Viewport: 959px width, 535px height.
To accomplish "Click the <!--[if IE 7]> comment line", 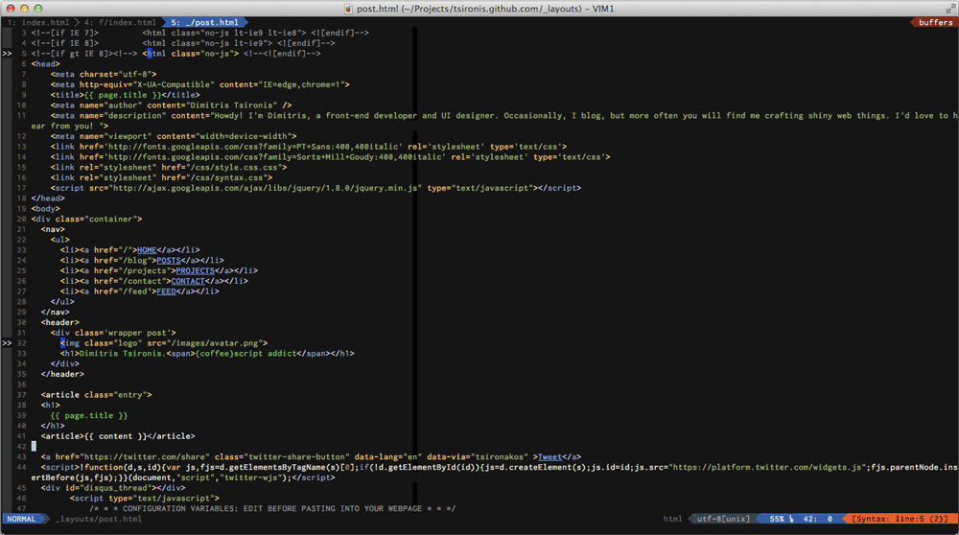I will point(200,33).
